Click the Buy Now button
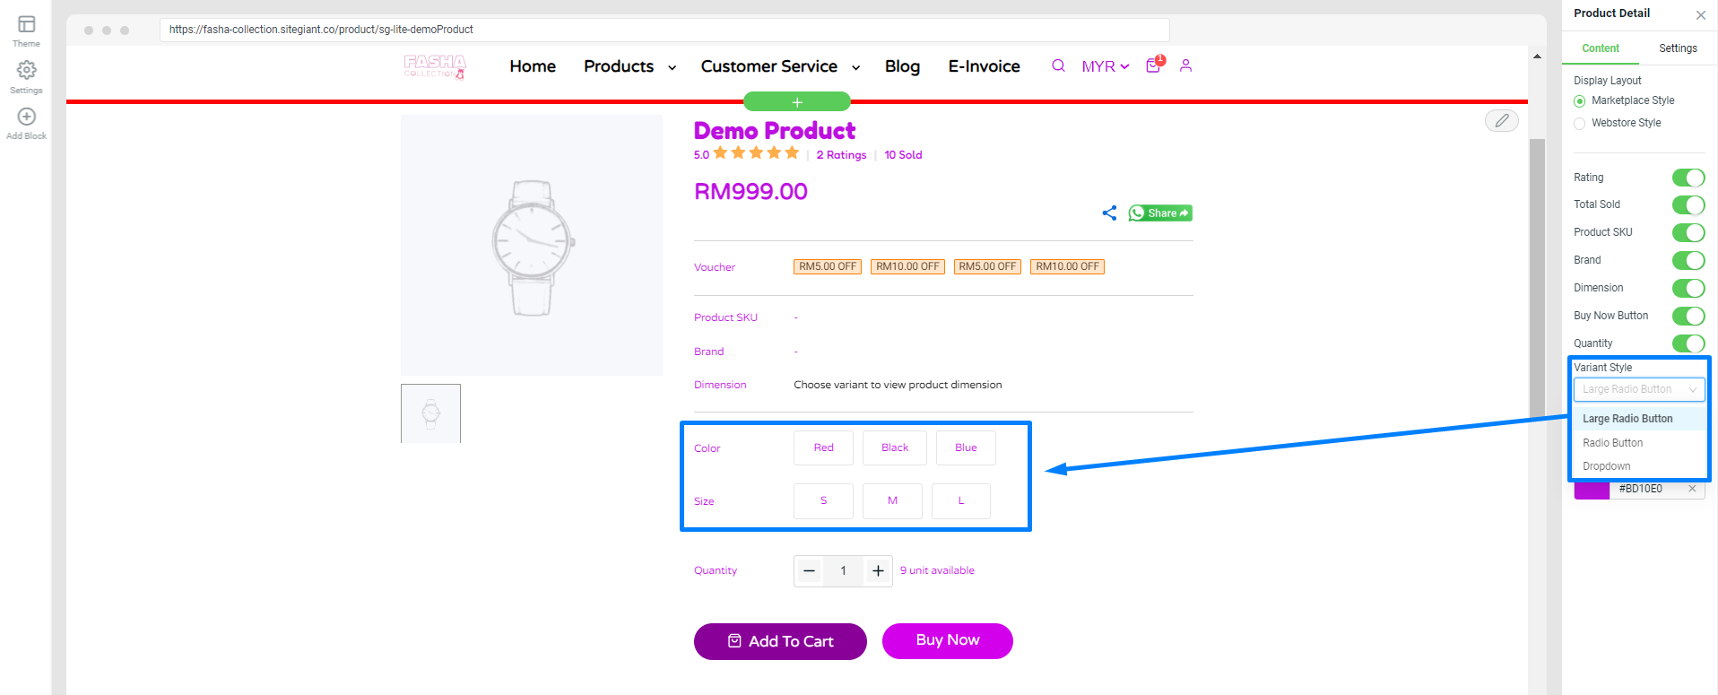 (x=948, y=640)
